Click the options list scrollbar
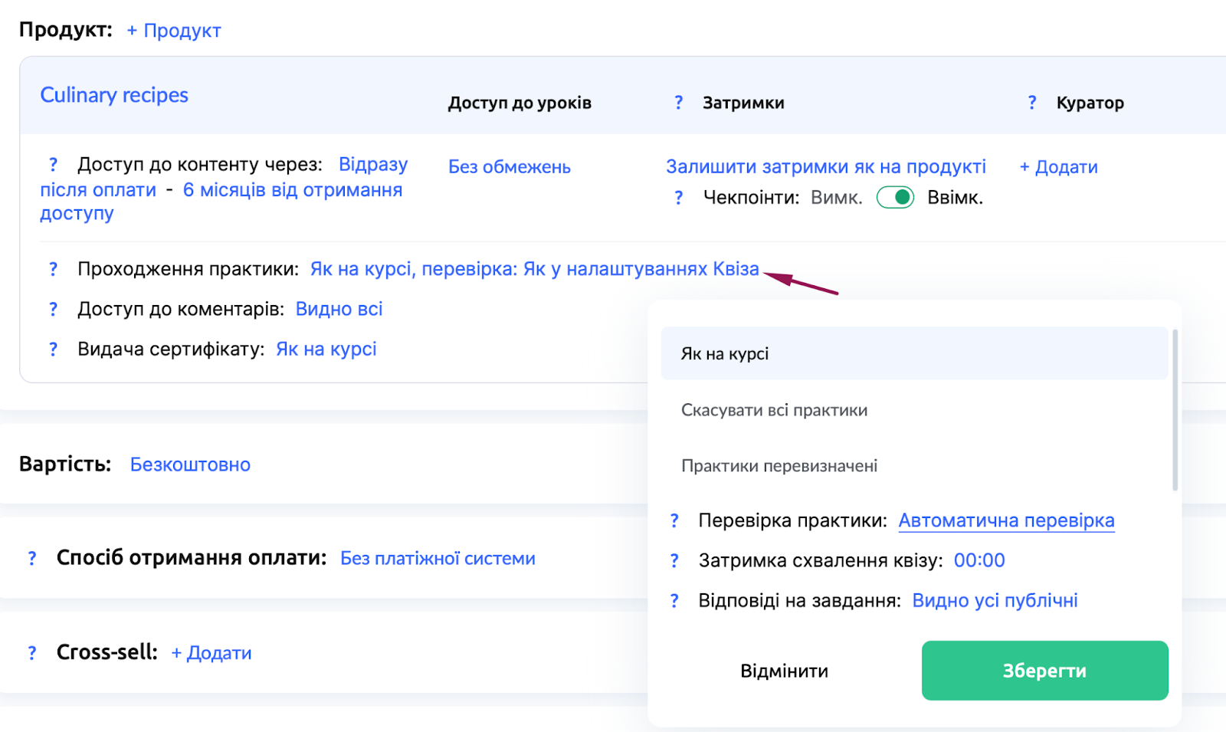 pyautogui.click(x=1175, y=410)
